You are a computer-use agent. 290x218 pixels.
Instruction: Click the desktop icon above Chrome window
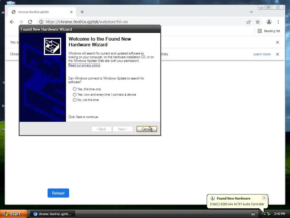click(x=11, y=3)
